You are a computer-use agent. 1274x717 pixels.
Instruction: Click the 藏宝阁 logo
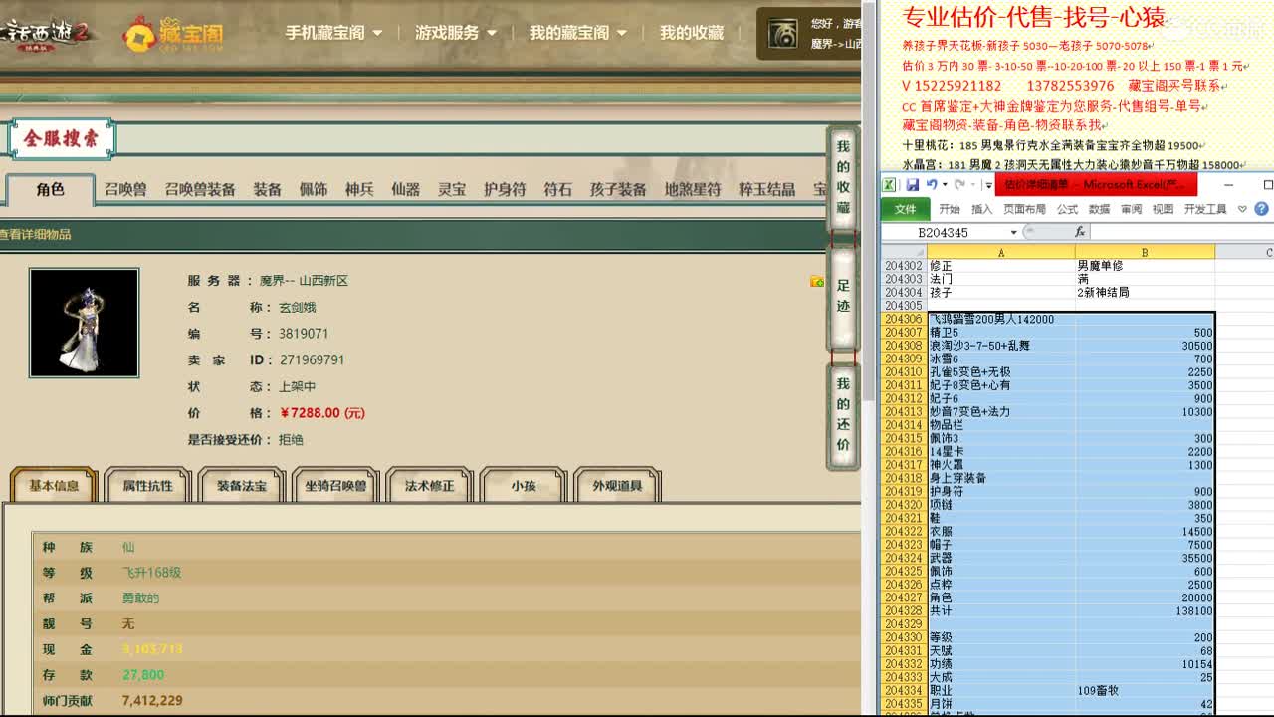pyautogui.click(x=174, y=33)
